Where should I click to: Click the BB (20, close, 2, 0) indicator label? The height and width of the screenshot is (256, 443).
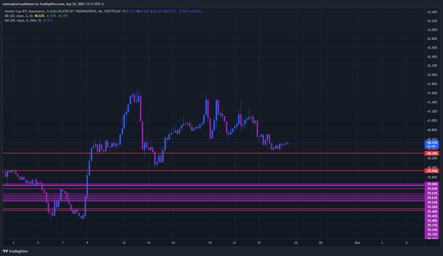(x=19, y=16)
